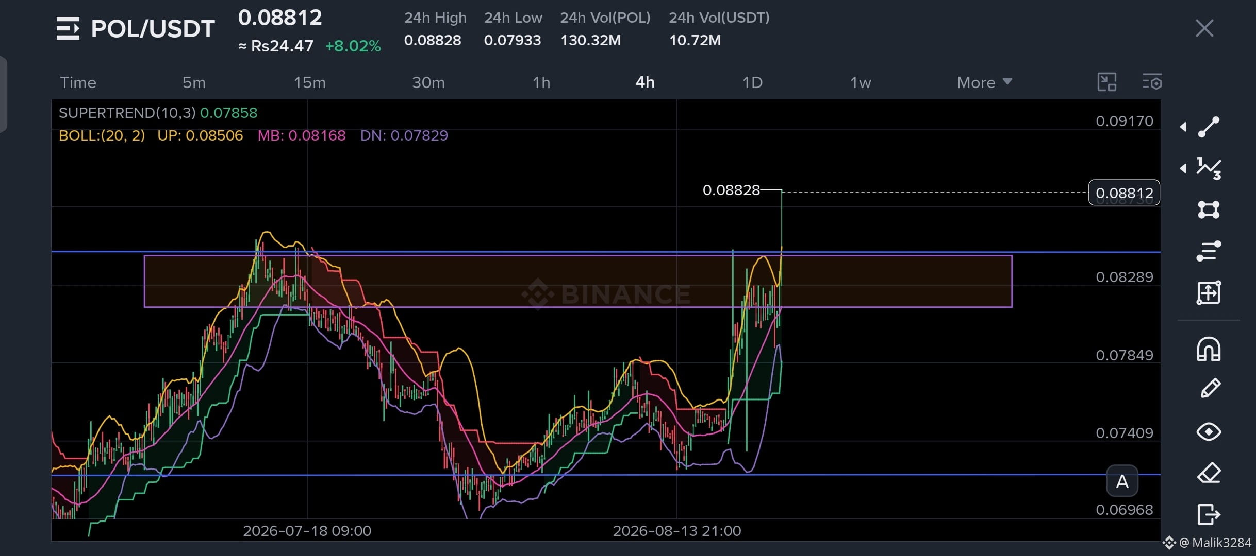
Task: Toggle drawings visibility eye icon
Action: [x=1209, y=431]
